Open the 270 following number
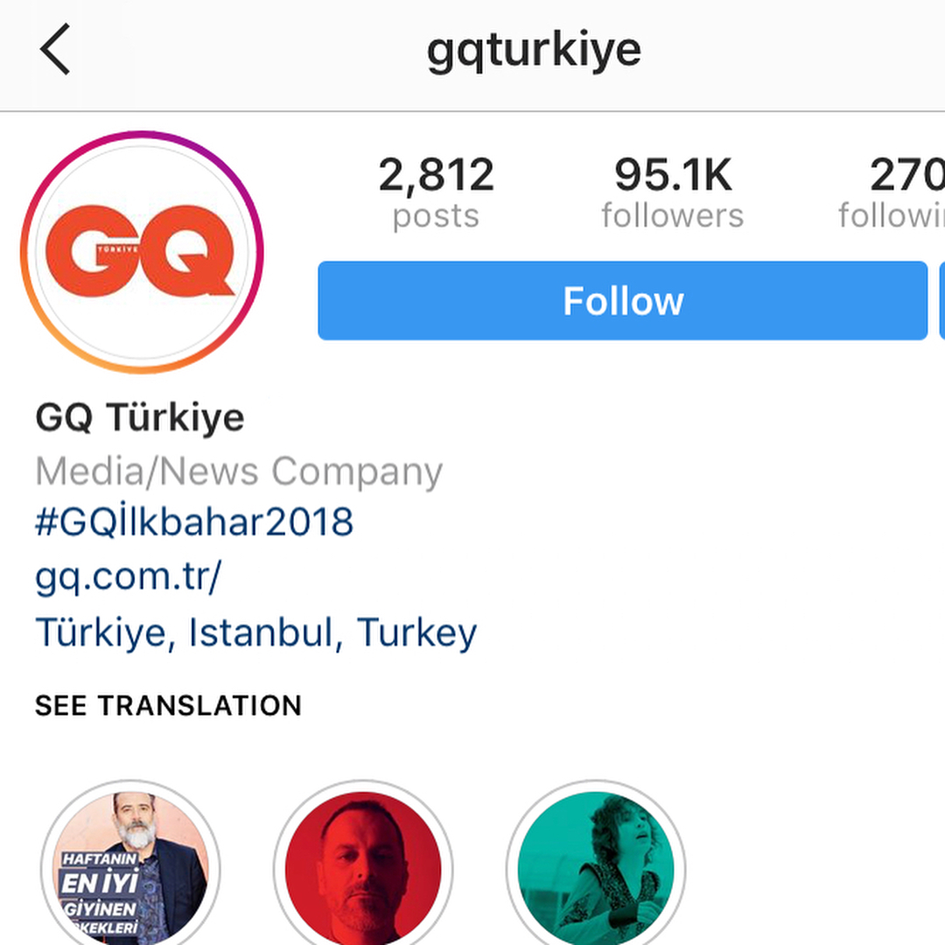945x945 pixels. [x=907, y=175]
